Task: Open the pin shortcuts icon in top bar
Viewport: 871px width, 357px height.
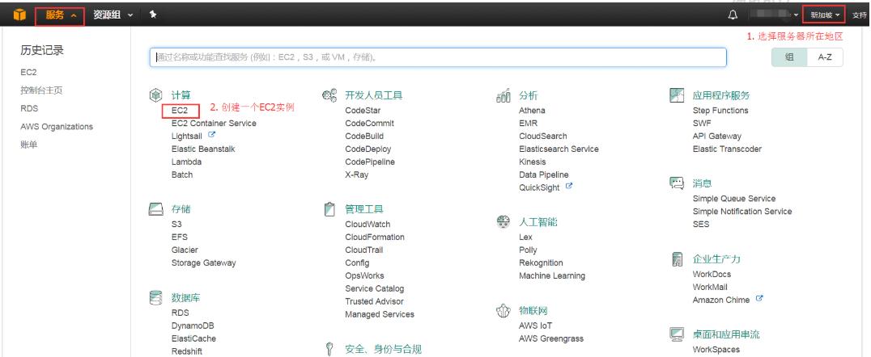Action: (153, 15)
